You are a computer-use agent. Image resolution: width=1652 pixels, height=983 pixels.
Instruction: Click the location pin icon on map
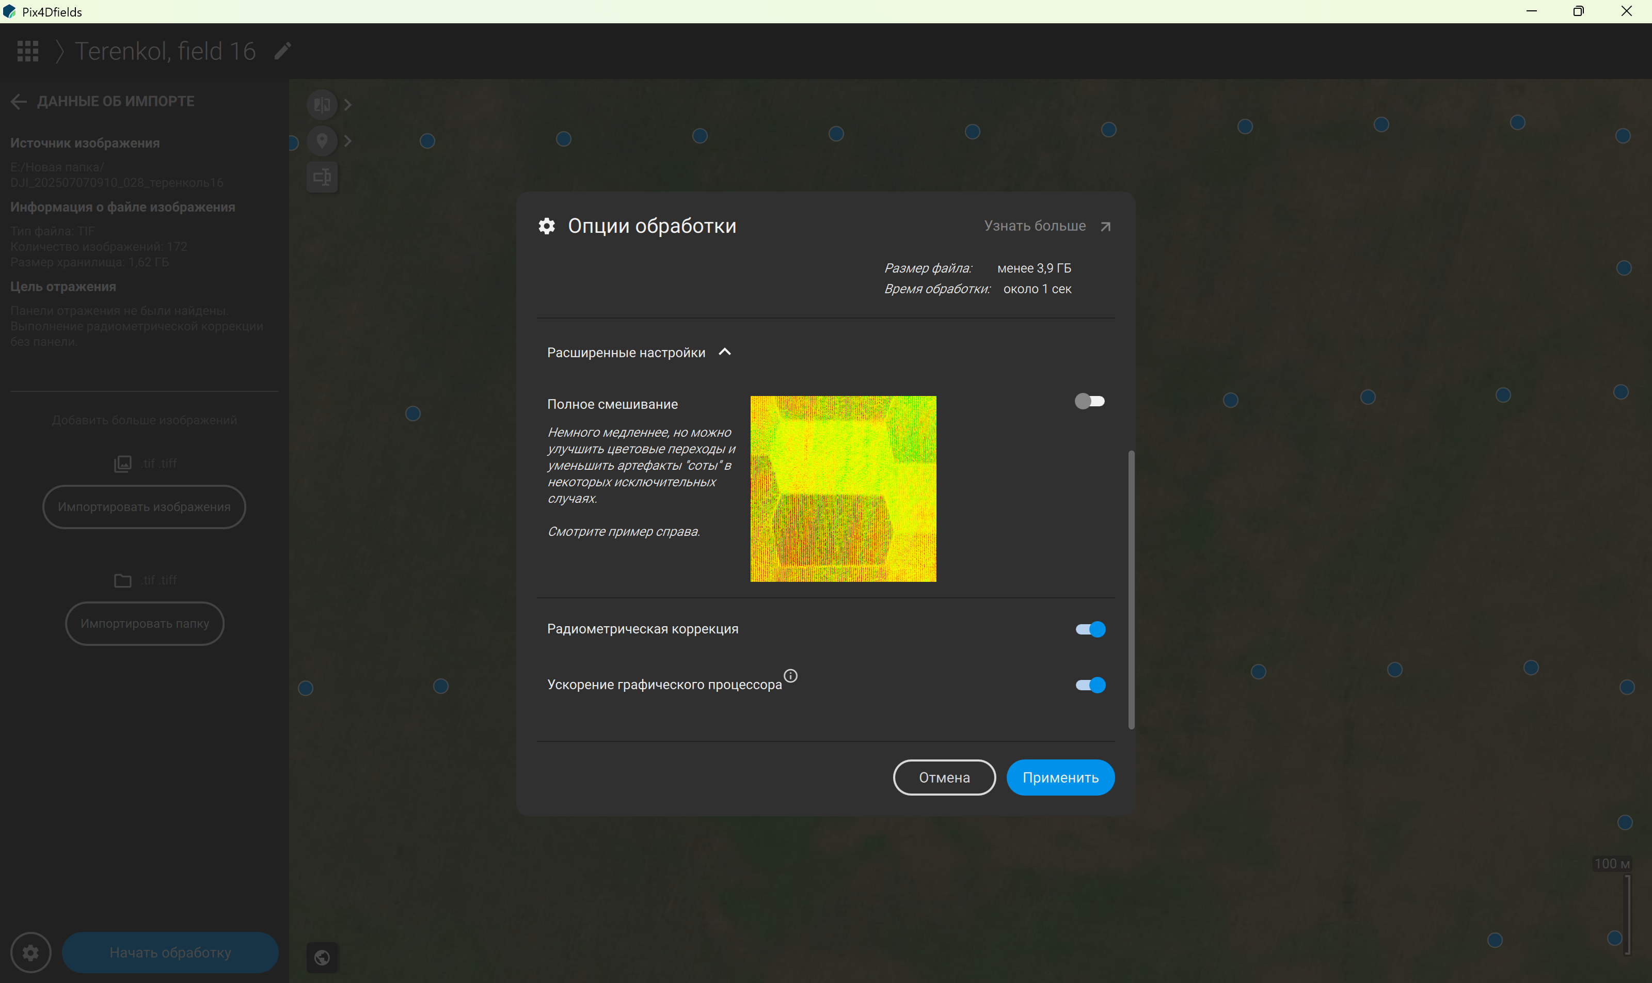coord(322,140)
